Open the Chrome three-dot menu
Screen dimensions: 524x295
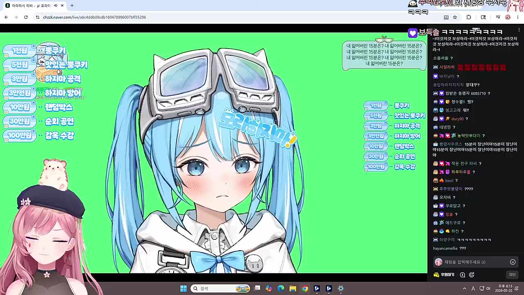pos(518,17)
